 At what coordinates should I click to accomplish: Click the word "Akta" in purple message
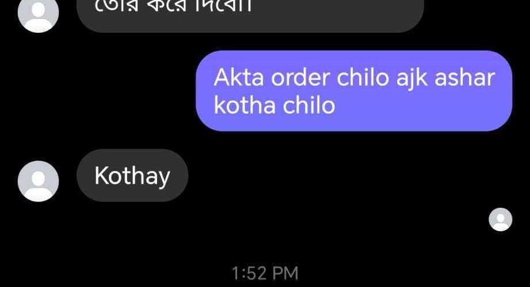coord(239,77)
